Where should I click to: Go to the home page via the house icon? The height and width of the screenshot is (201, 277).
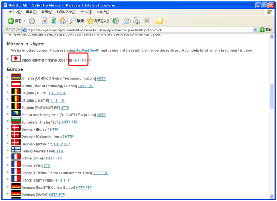click(63, 21)
